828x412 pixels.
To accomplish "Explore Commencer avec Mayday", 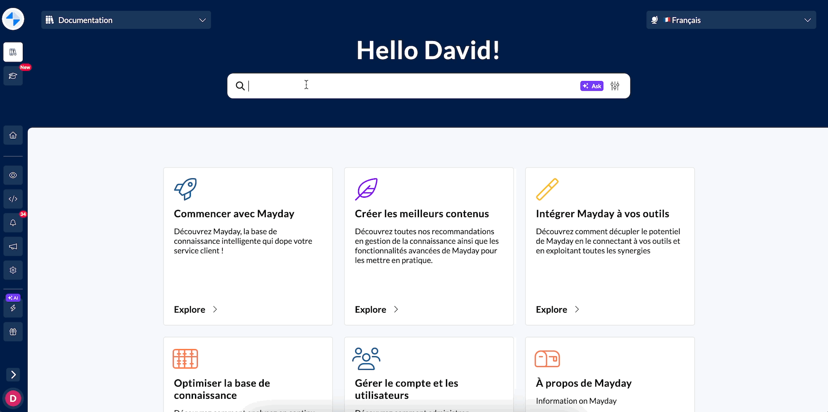I will pyautogui.click(x=195, y=310).
